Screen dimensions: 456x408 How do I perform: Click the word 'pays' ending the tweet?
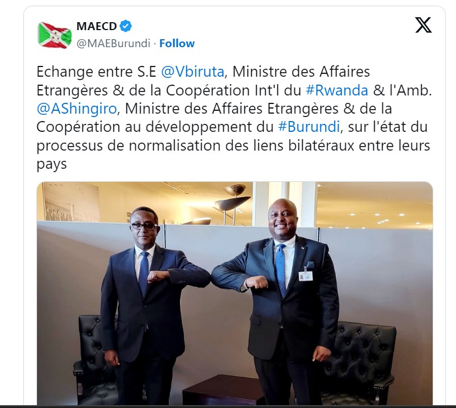tap(52, 165)
